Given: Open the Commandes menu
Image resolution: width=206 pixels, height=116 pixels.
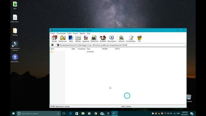Looking at the screenshot, I should [61, 34].
